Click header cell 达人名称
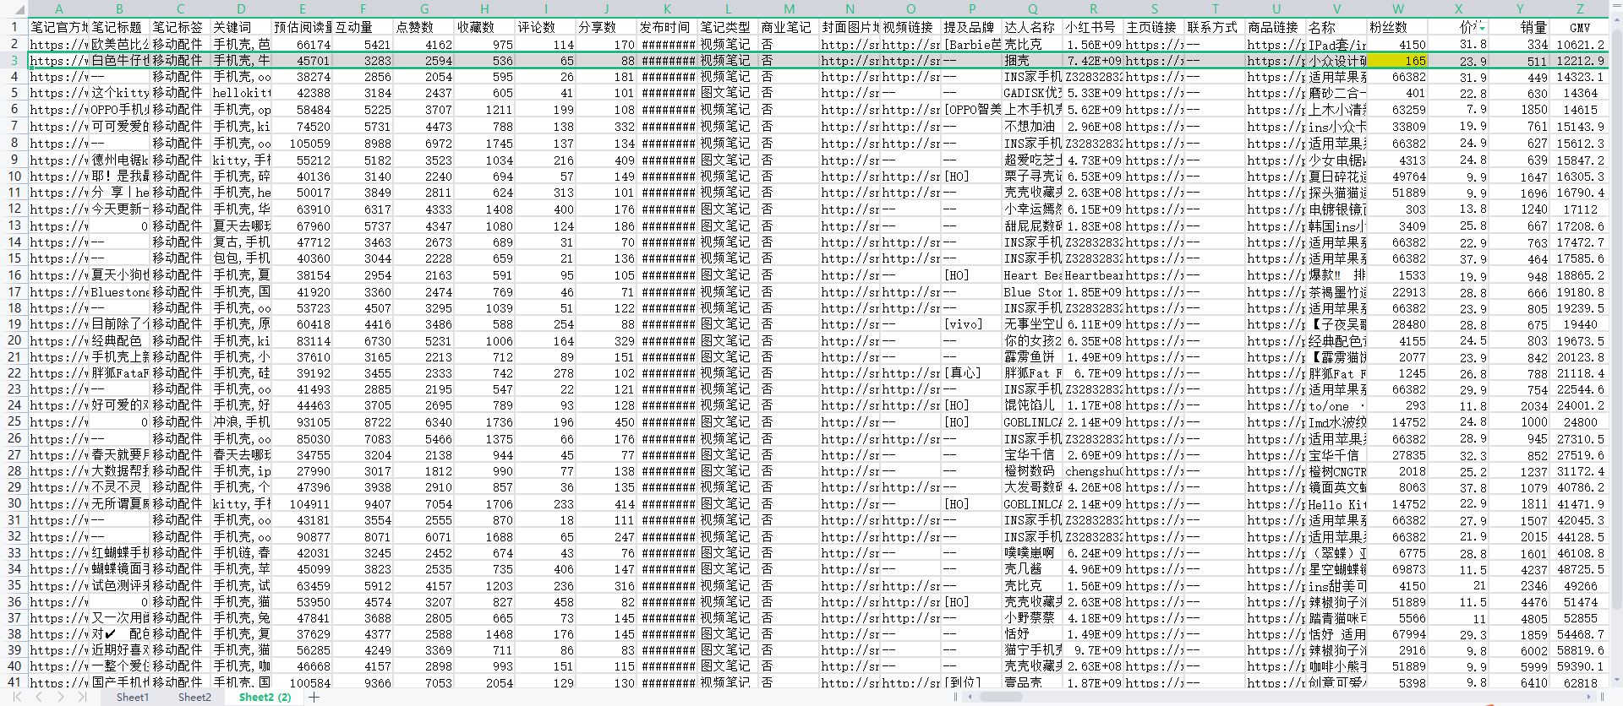 (1032, 27)
